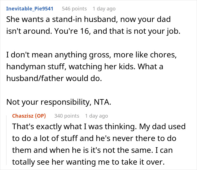Open the Chaszisz reply's '1 day ago' timestamp
Screen dimensions: 197x170
pos(96,116)
